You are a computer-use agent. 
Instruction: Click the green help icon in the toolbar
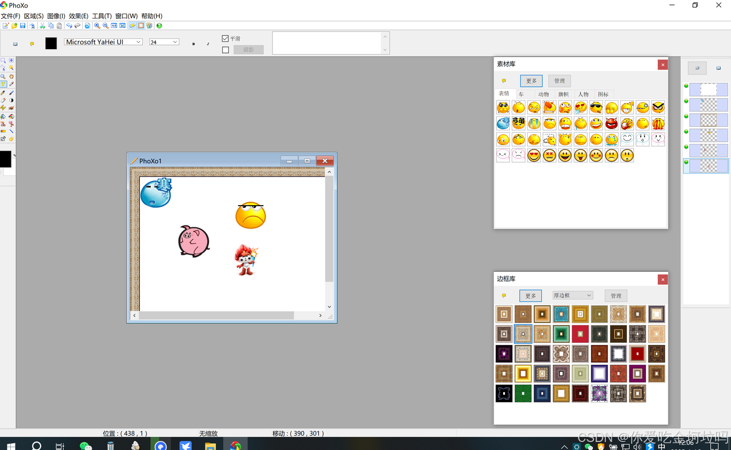coord(159,26)
